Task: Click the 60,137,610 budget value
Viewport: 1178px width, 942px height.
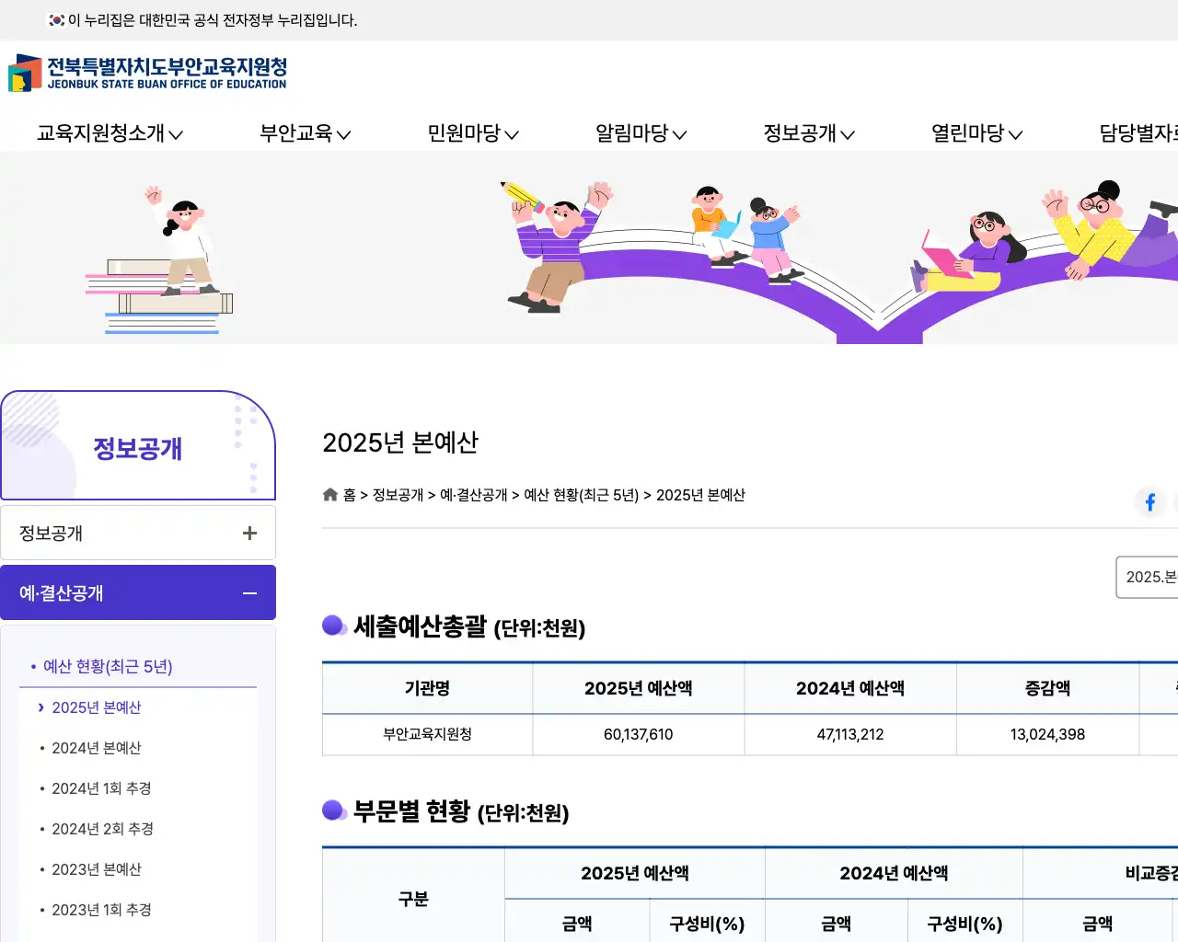Action: pyautogui.click(x=639, y=734)
